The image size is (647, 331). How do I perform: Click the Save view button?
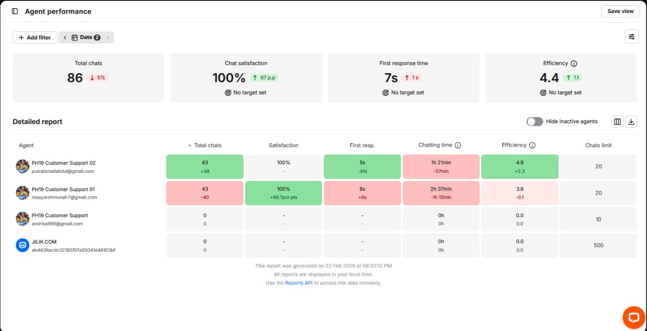620,11
